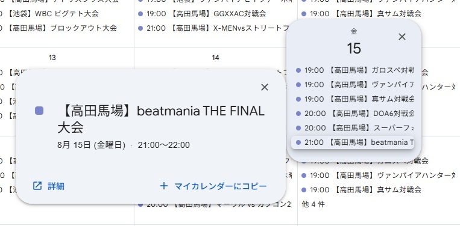Close the Friday 15 day popup
The height and width of the screenshot is (226, 460).
402,37
